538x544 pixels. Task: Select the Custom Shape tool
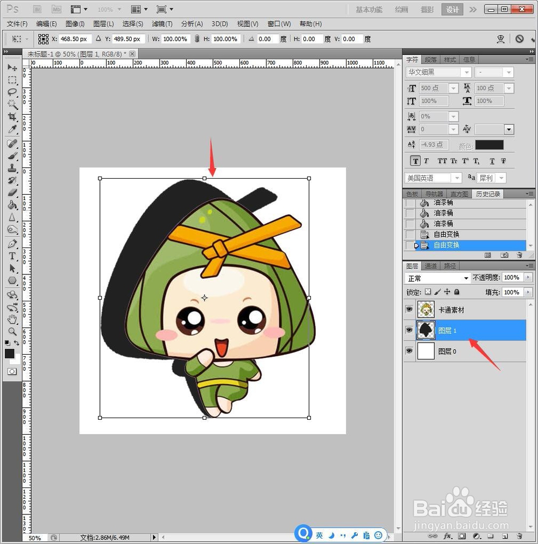[x=12, y=281]
